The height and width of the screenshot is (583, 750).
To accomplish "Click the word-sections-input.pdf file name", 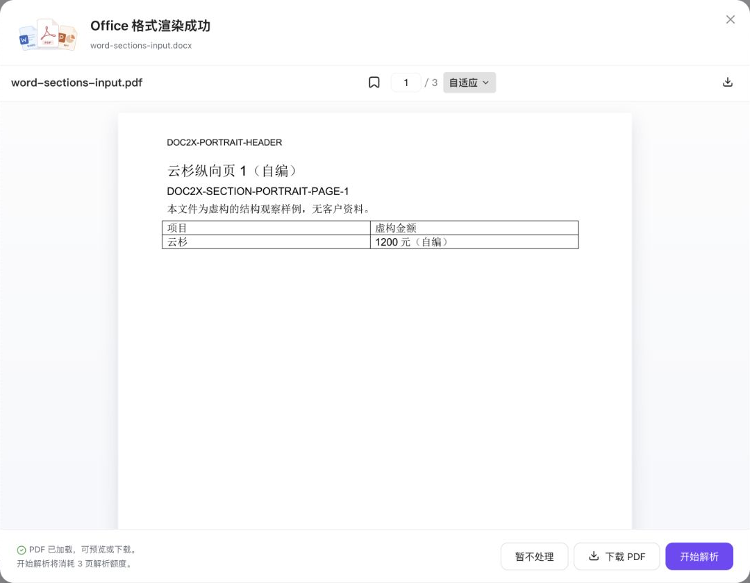I will [76, 83].
